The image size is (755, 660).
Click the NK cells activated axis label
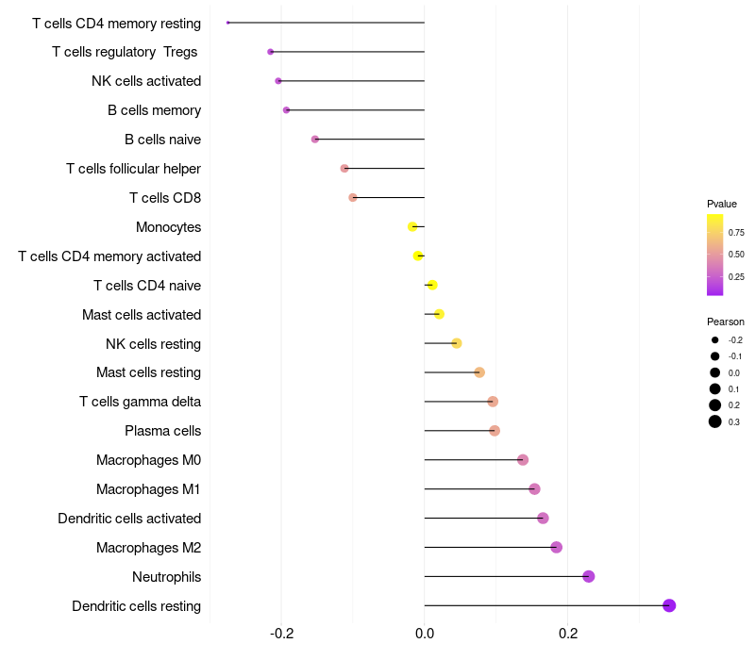click(x=146, y=81)
